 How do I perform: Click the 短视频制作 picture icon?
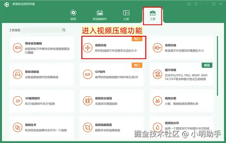[100, 13]
